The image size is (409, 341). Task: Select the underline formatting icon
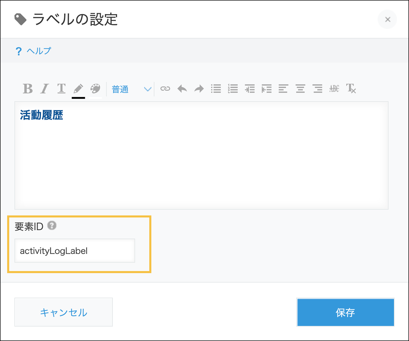click(61, 89)
